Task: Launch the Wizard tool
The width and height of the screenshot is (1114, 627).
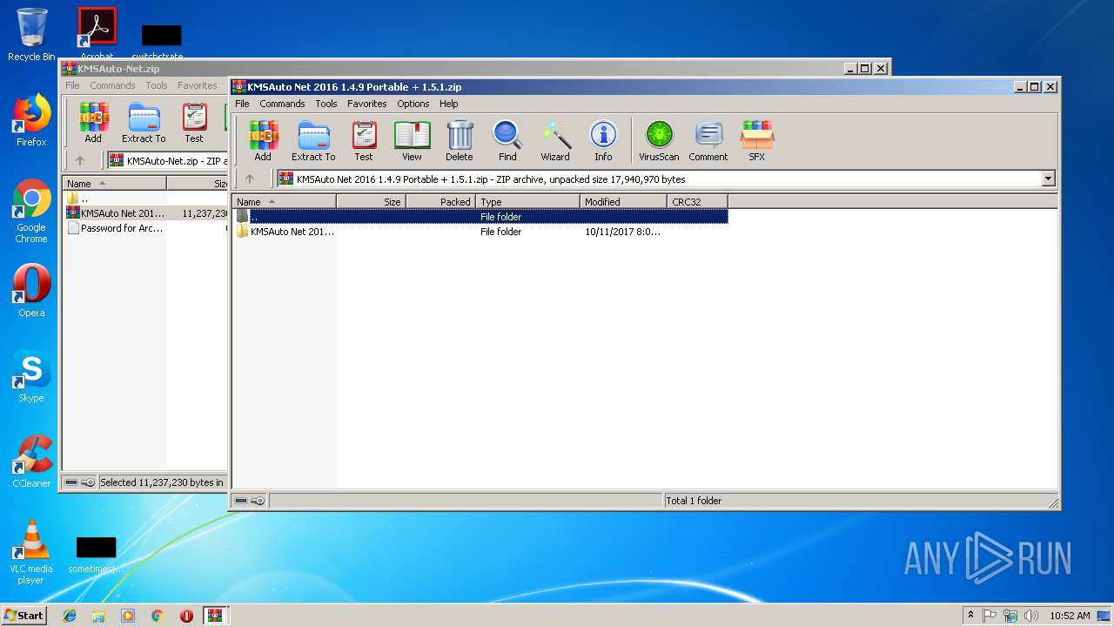Action: pyautogui.click(x=555, y=141)
